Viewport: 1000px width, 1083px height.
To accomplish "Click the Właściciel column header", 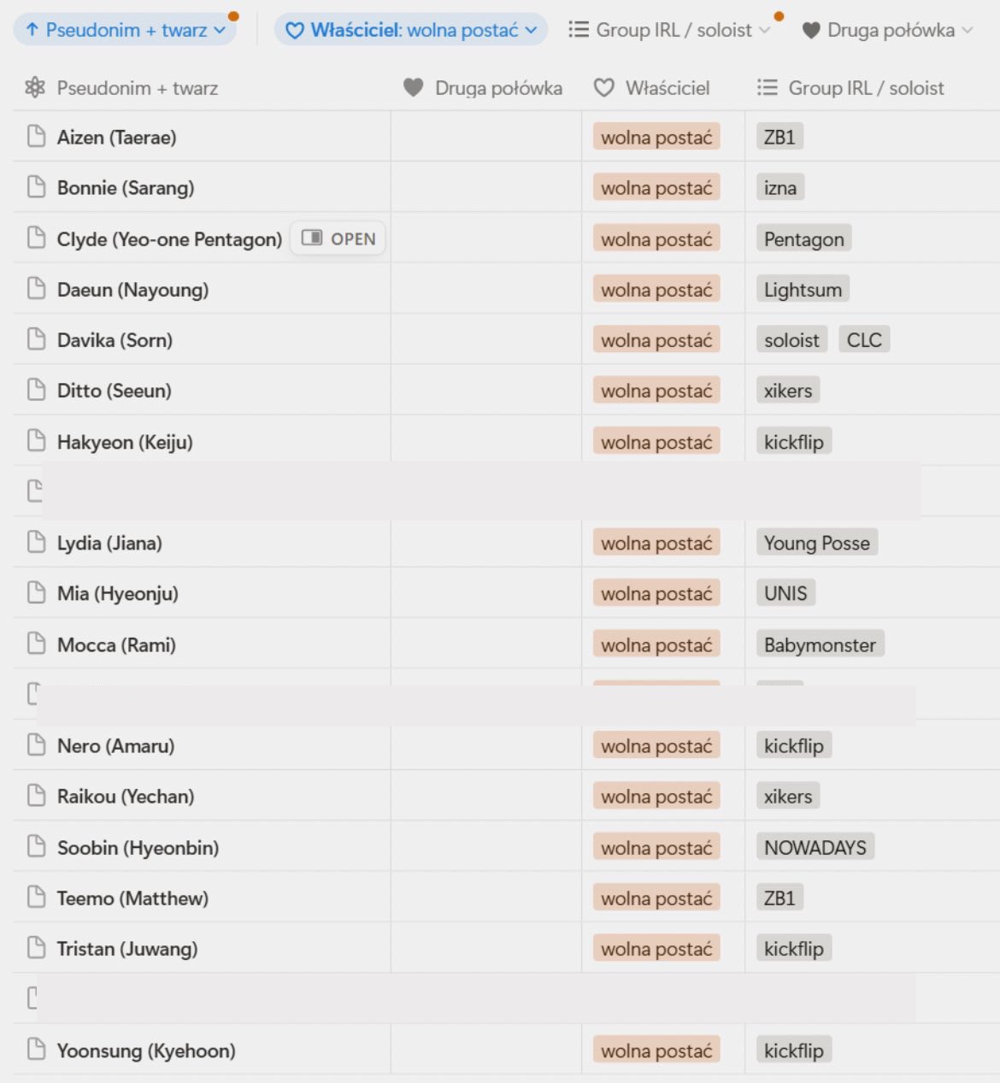I will click(x=652, y=88).
